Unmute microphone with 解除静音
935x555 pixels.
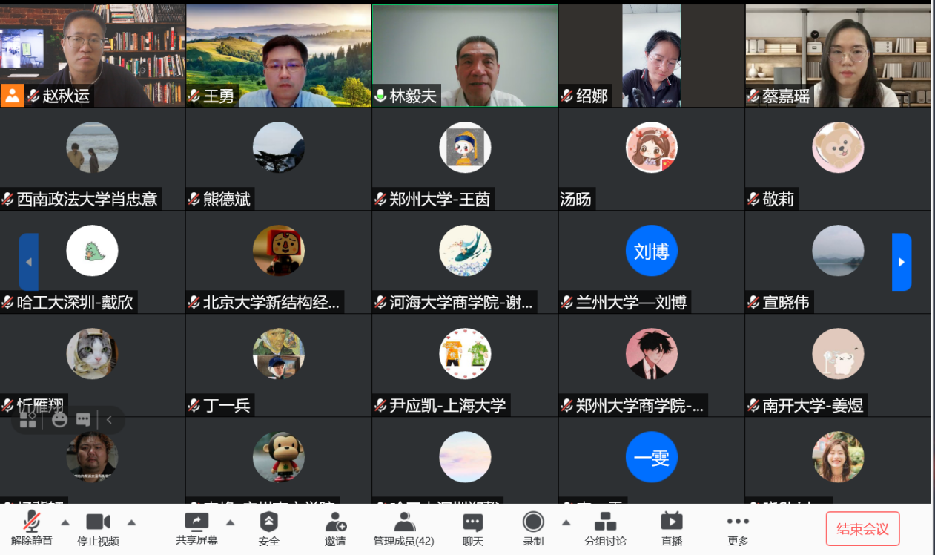click(32, 529)
